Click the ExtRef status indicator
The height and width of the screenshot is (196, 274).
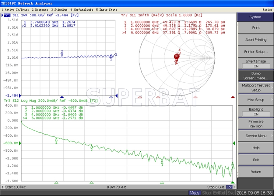pos(219,193)
